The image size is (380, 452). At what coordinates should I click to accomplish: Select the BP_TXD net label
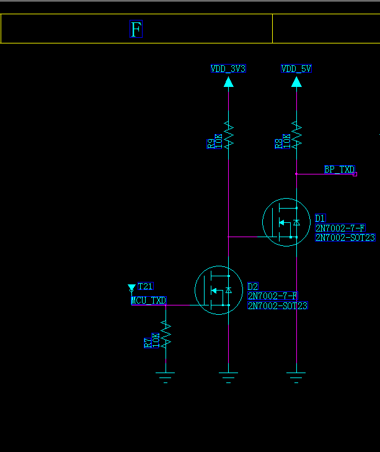(340, 169)
